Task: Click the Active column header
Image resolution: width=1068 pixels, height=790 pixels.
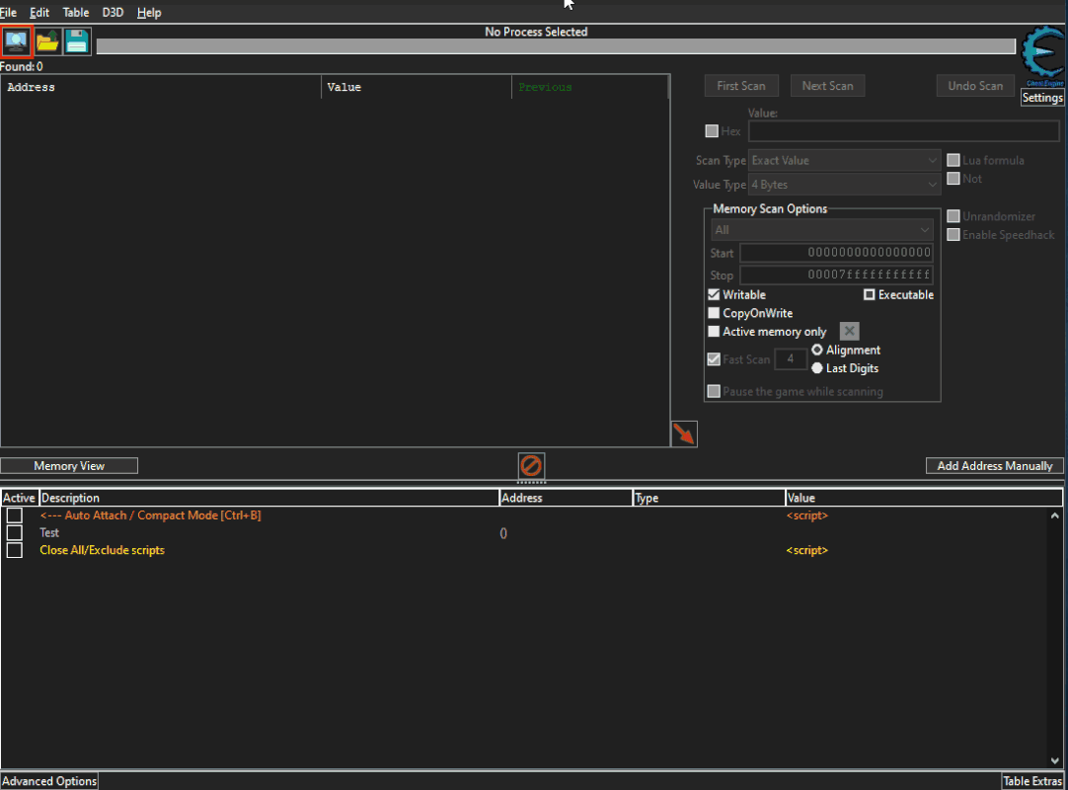Action: point(19,498)
